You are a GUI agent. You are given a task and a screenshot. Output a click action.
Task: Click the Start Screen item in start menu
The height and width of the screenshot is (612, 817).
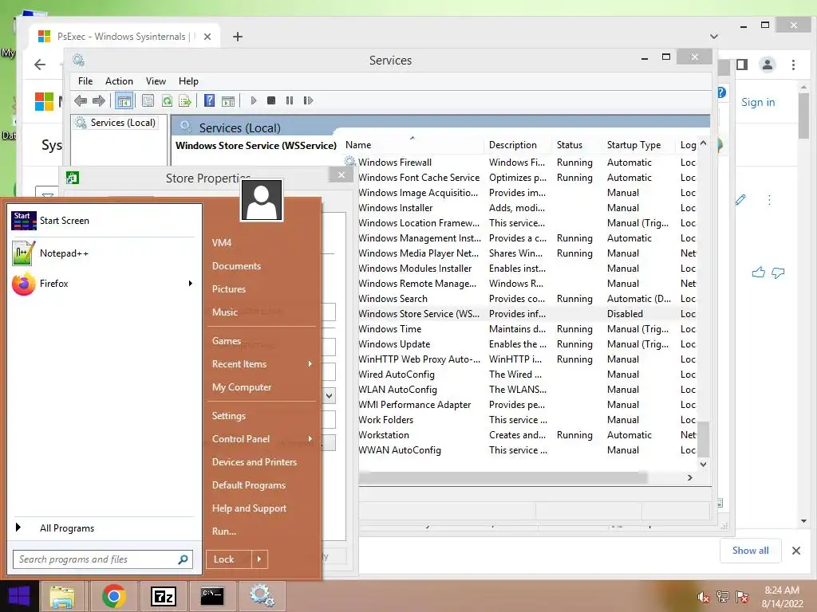click(103, 221)
